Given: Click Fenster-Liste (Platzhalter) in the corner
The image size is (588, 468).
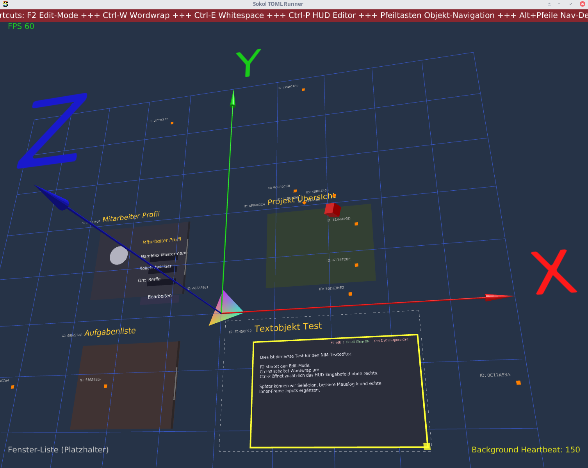Looking at the screenshot, I should [x=58, y=450].
